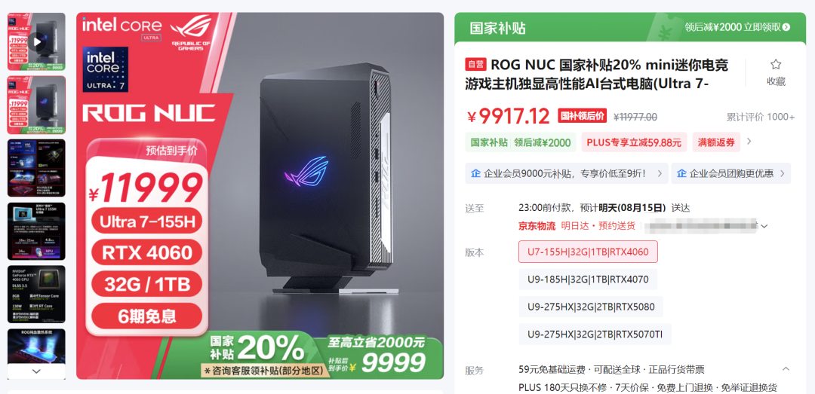Select U9-185H|32G|1TB|RTX4070 version
Screen dimensions: 815x394
pyautogui.click(x=588, y=279)
